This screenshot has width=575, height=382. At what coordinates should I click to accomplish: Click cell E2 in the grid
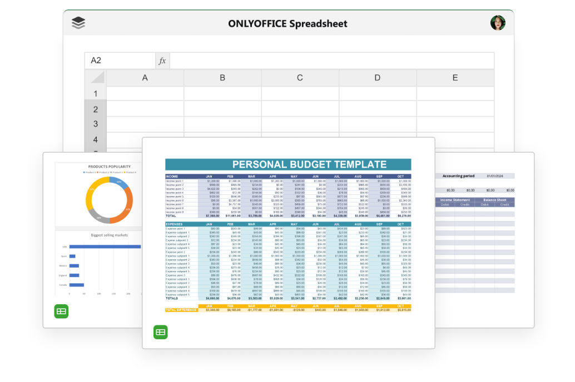point(455,109)
